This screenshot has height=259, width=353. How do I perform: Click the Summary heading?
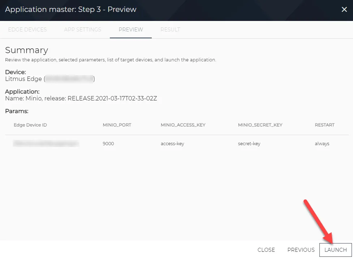click(x=27, y=50)
